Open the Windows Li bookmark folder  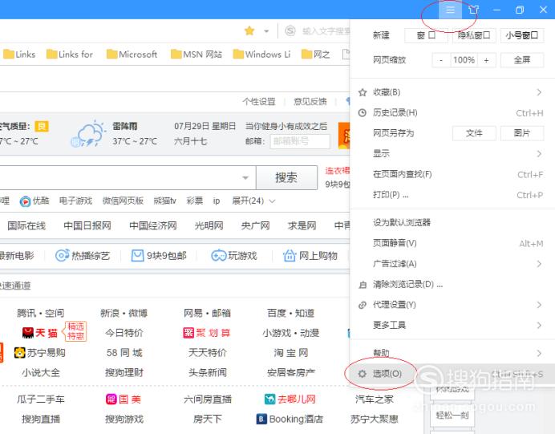261,55
